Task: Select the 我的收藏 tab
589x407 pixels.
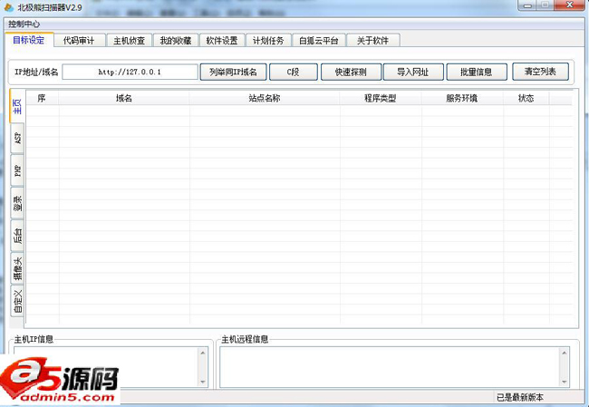Action: pos(176,40)
